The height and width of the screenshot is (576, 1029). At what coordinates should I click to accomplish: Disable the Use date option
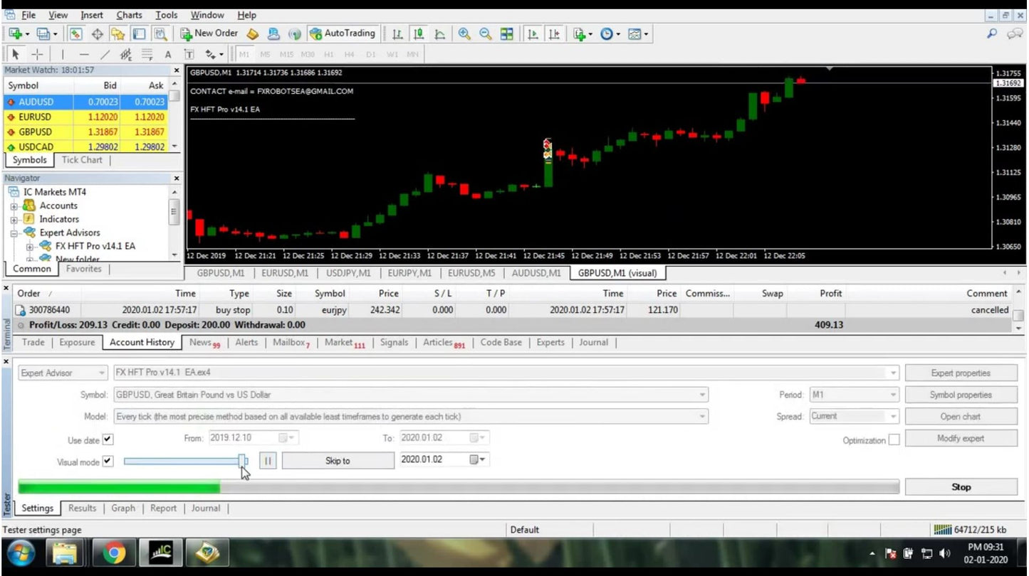pyautogui.click(x=108, y=439)
